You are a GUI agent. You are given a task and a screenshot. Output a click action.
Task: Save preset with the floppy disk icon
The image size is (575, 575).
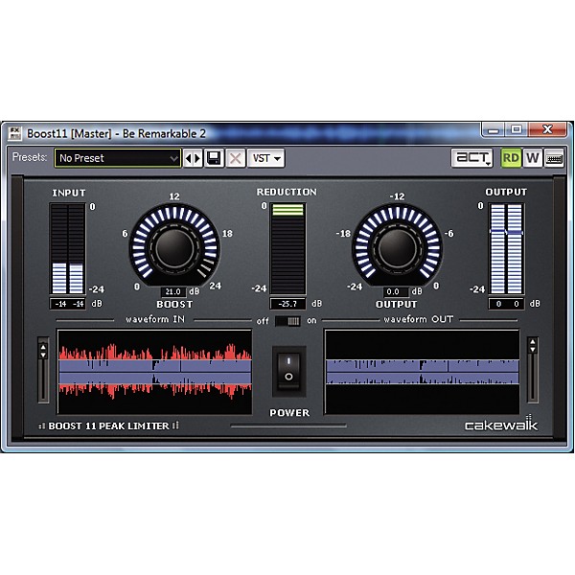(214, 158)
